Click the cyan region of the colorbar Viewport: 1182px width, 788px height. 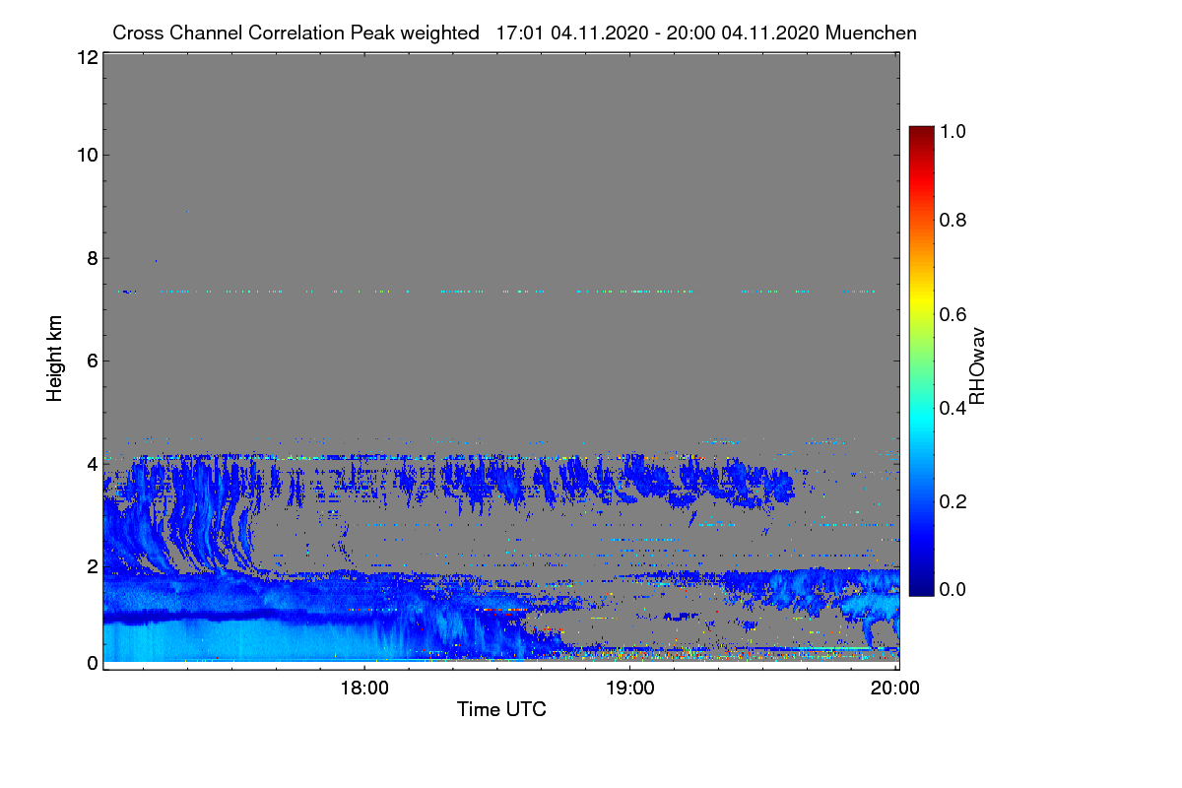click(x=920, y=419)
